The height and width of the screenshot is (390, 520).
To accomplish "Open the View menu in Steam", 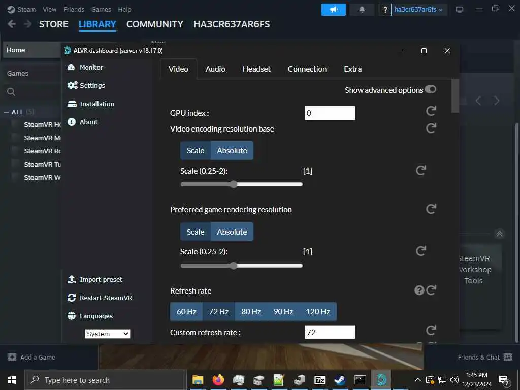I will pos(49,9).
